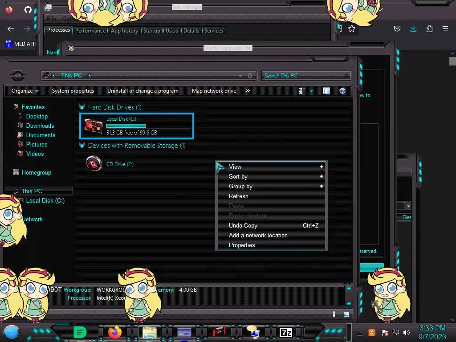The width and height of the screenshot is (456, 342).
Task: Open the 7z archive app in taskbar
Action: [x=285, y=332]
